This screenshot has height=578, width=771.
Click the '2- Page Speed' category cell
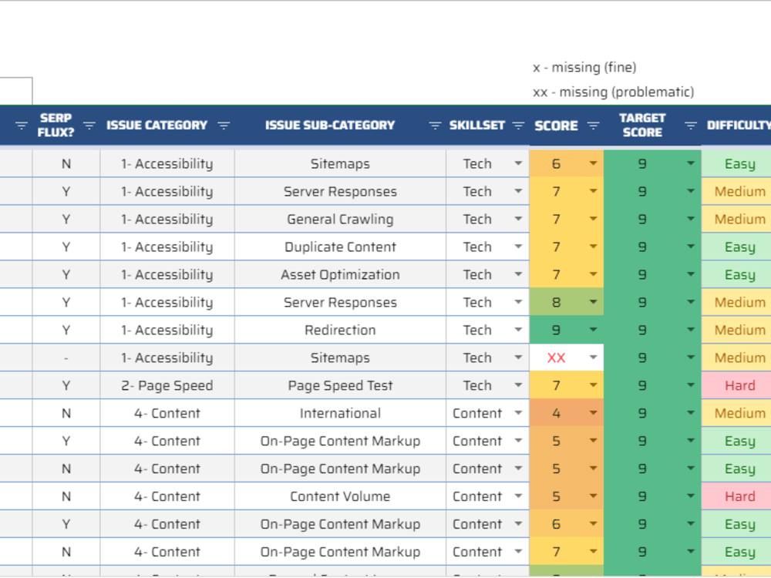[x=167, y=386]
